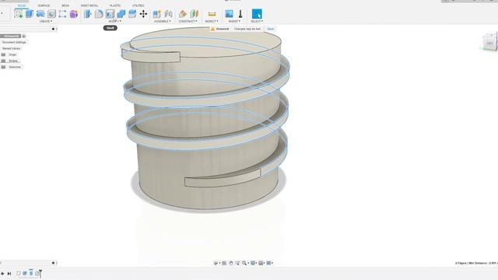
Task: Click the Insert McMaster-Carr component icon
Action: [240, 14]
